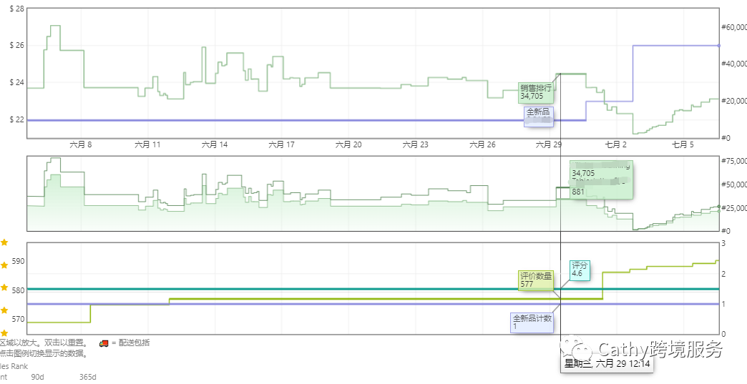This screenshot has height=384, width=747.
Task: Click the blue 全新品 price tooltip
Action: point(539,116)
